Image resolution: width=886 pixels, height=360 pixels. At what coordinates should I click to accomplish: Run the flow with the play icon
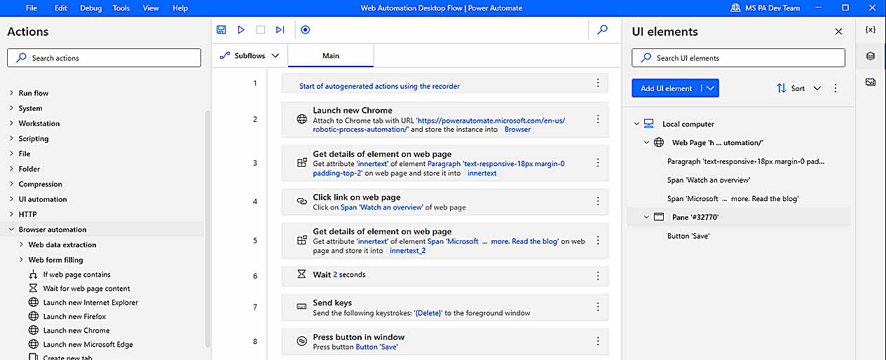(241, 30)
